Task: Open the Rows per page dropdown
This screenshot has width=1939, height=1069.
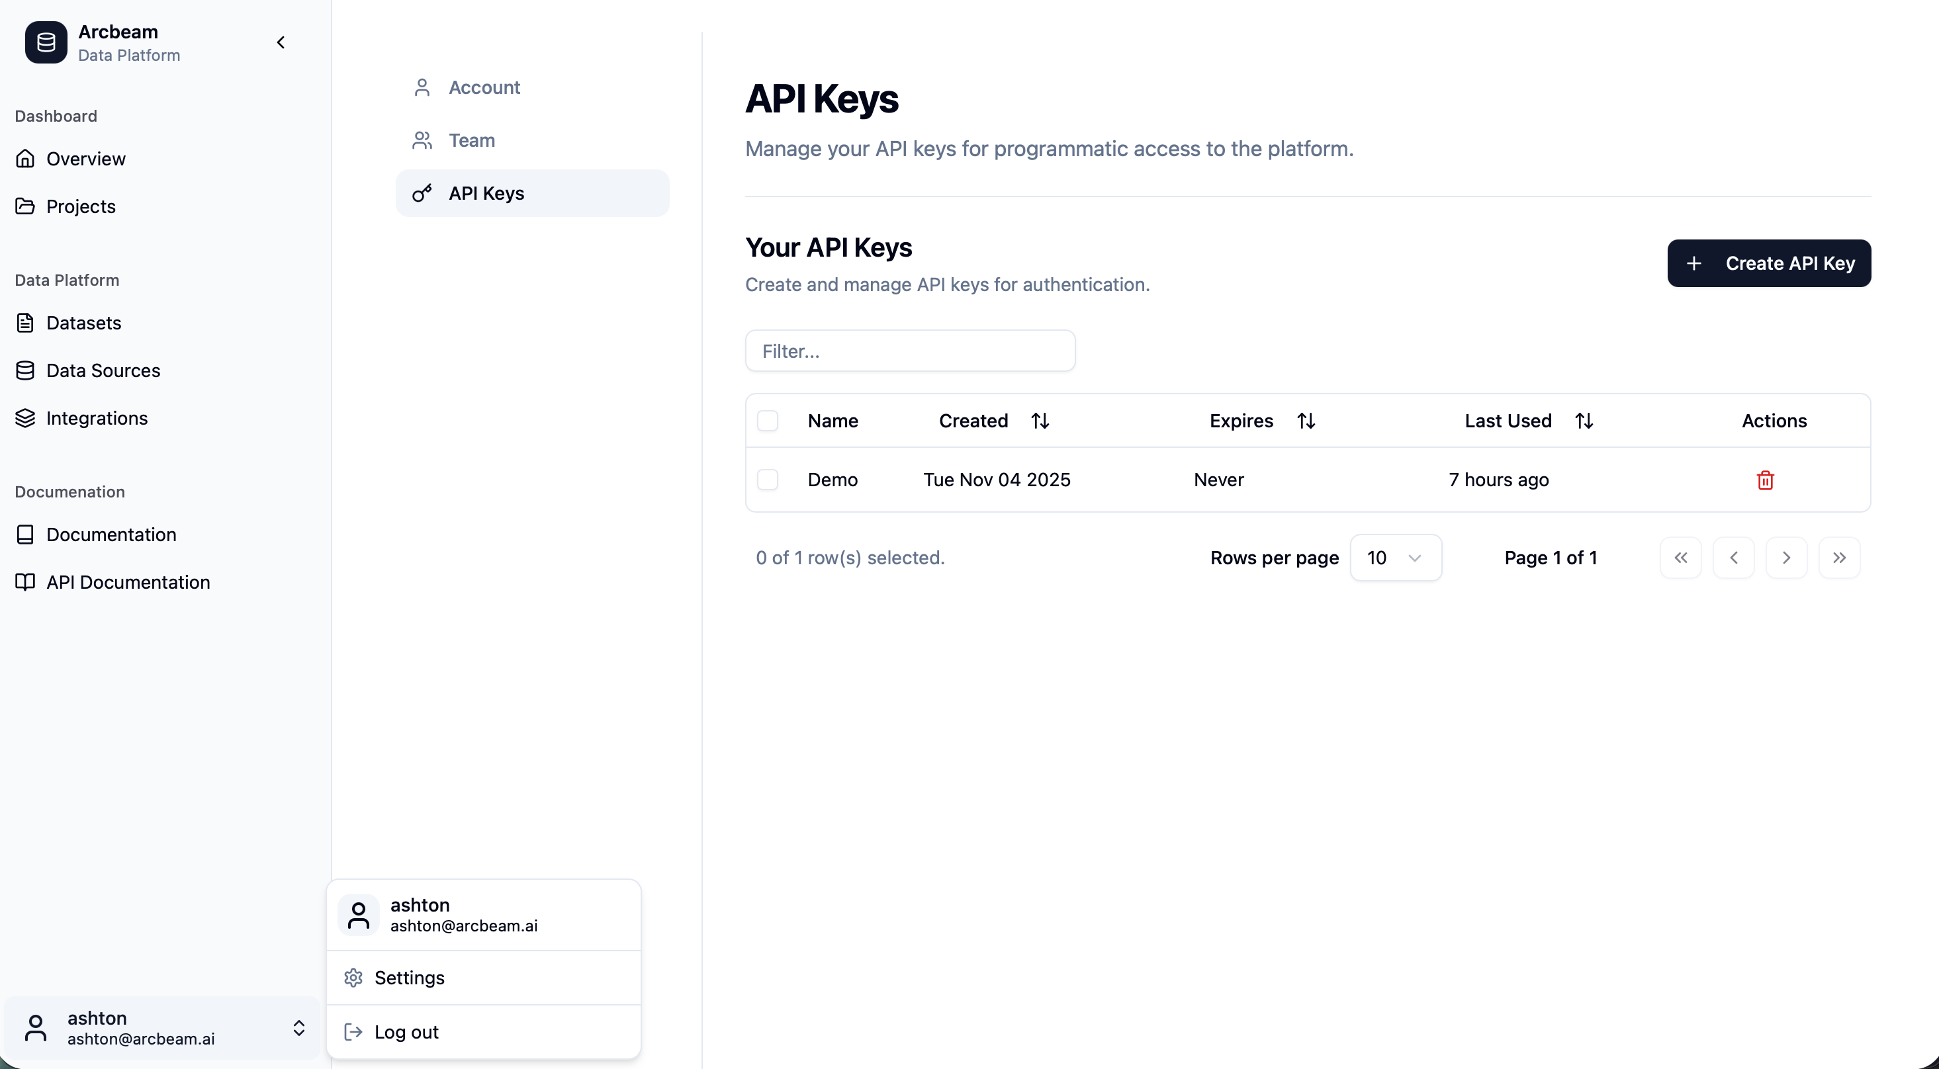Action: coord(1396,558)
